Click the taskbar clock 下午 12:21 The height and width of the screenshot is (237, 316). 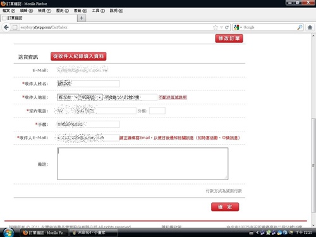tap(303, 233)
